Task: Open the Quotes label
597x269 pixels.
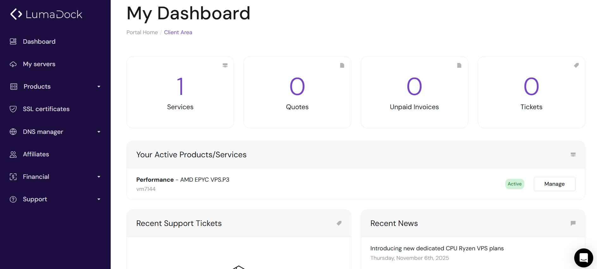Action: click(x=297, y=107)
